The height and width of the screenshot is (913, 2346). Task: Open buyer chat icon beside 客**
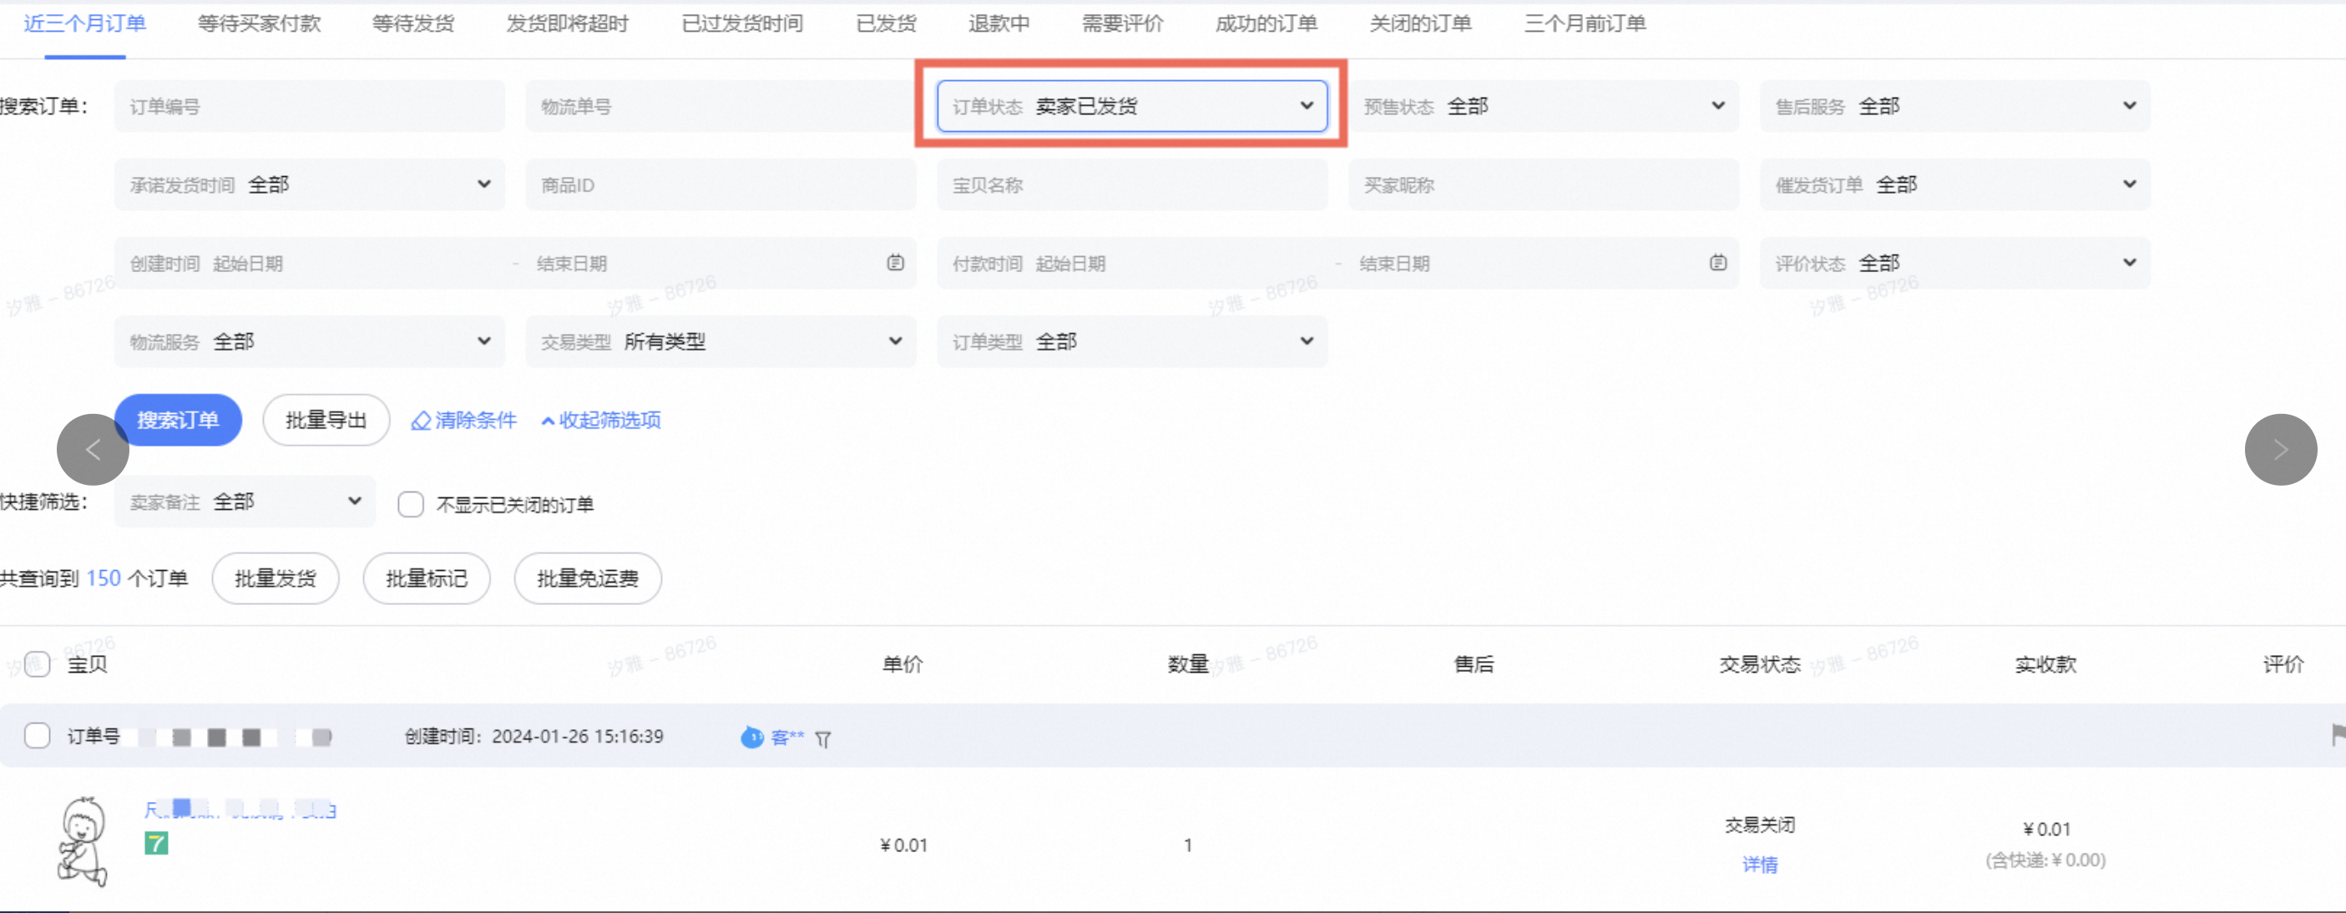(x=751, y=736)
